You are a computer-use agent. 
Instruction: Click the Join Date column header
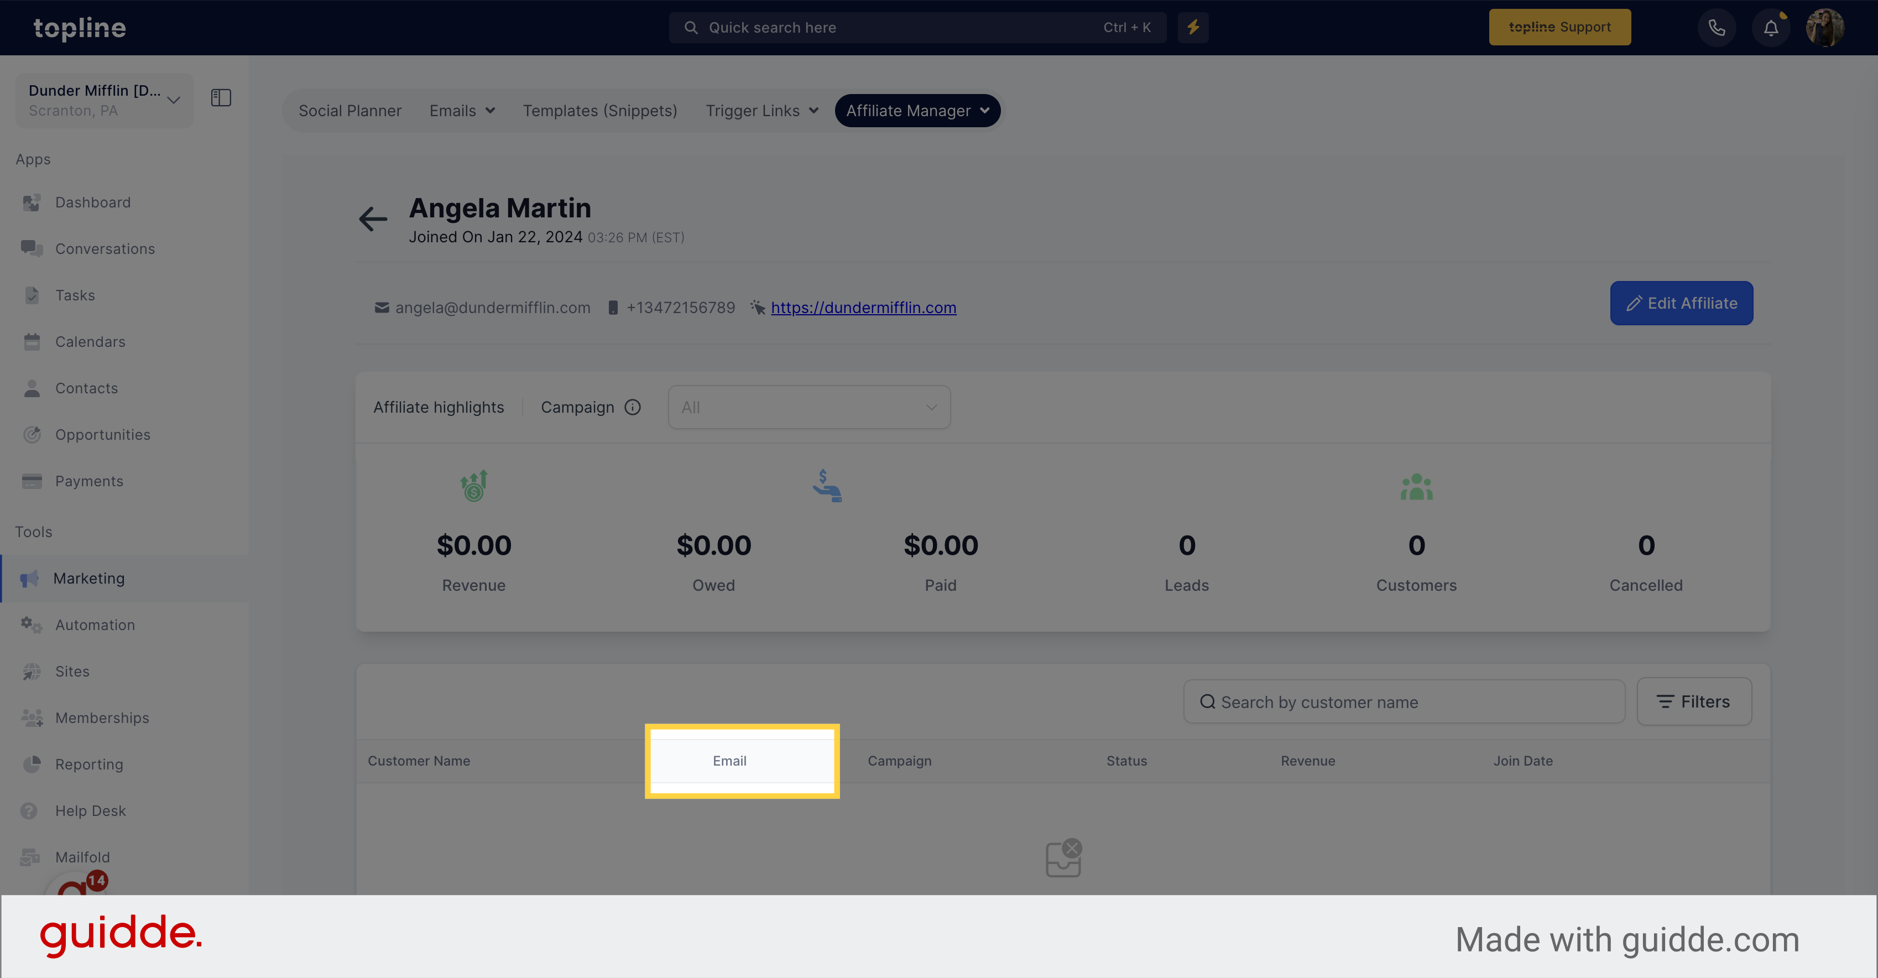[1523, 761]
